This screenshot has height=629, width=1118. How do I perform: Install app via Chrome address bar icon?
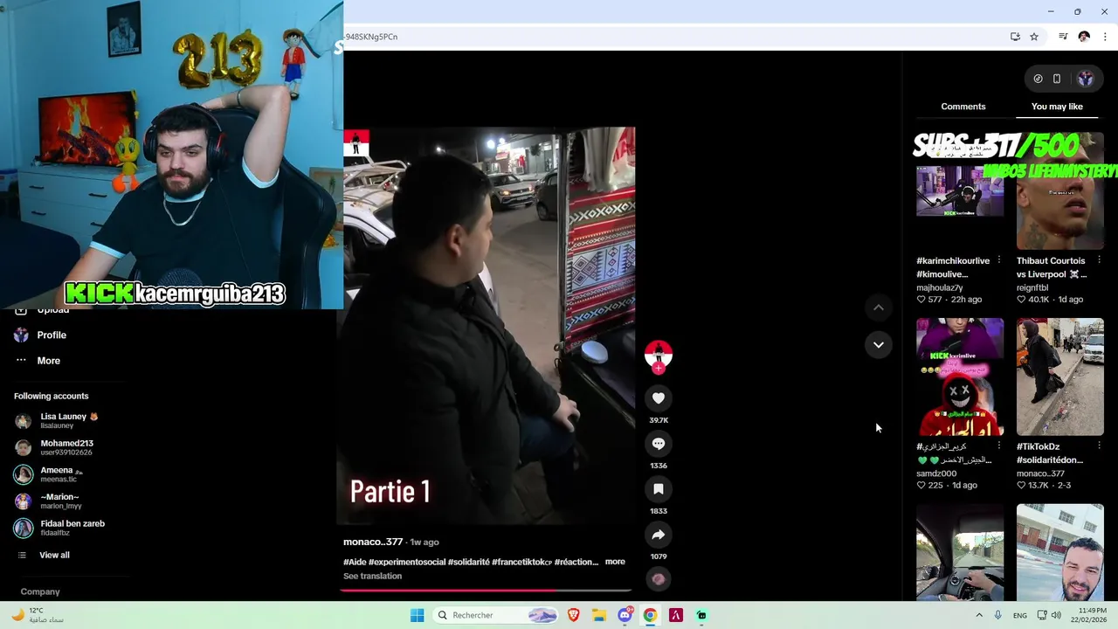click(x=1015, y=37)
